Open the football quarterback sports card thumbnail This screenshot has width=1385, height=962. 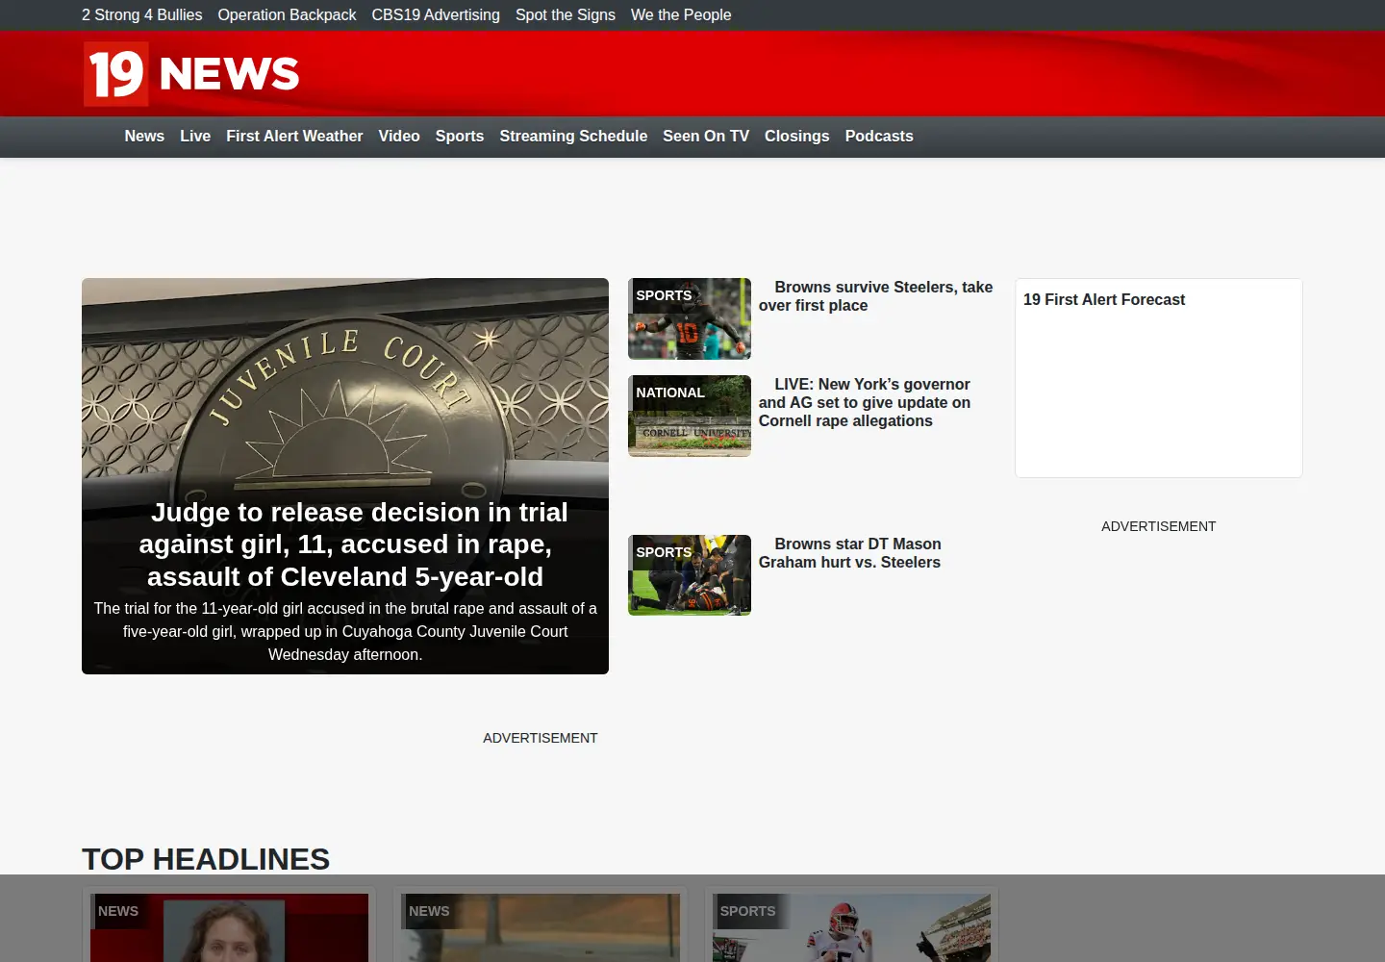coord(851,928)
